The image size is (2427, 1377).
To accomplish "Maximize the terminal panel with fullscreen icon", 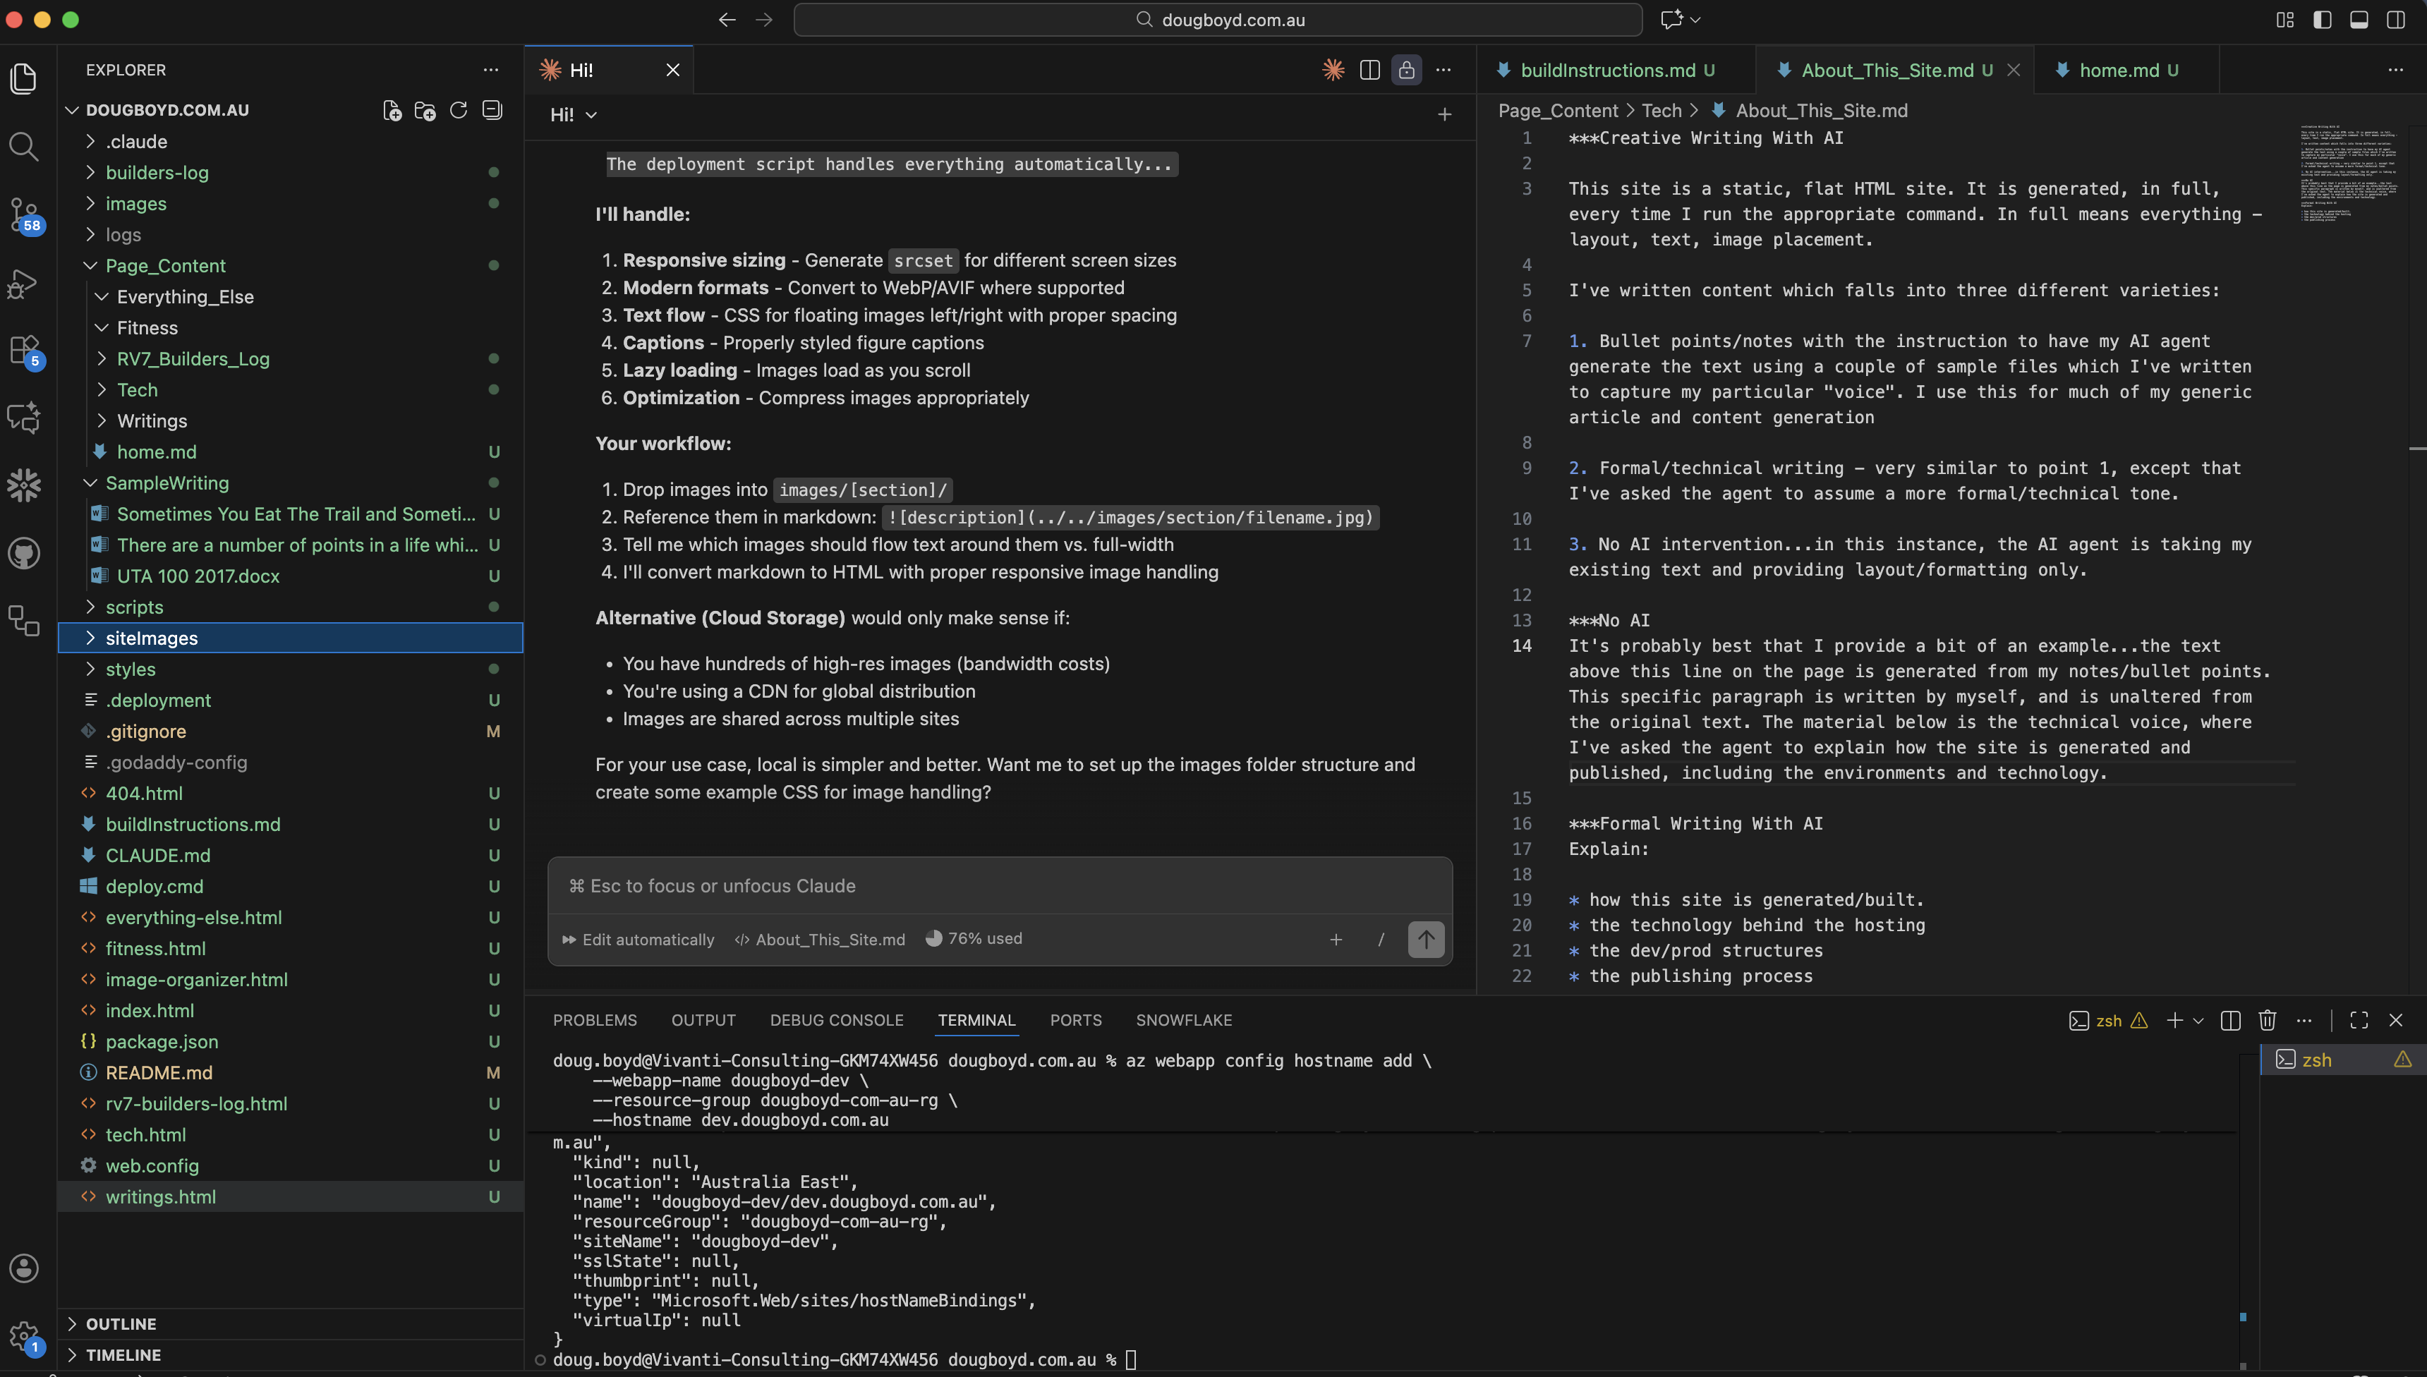I will [2358, 1021].
